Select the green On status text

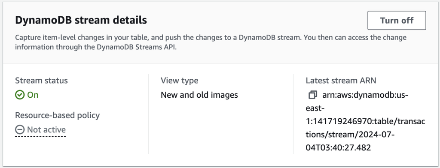pyautogui.click(x=33, y=95)
